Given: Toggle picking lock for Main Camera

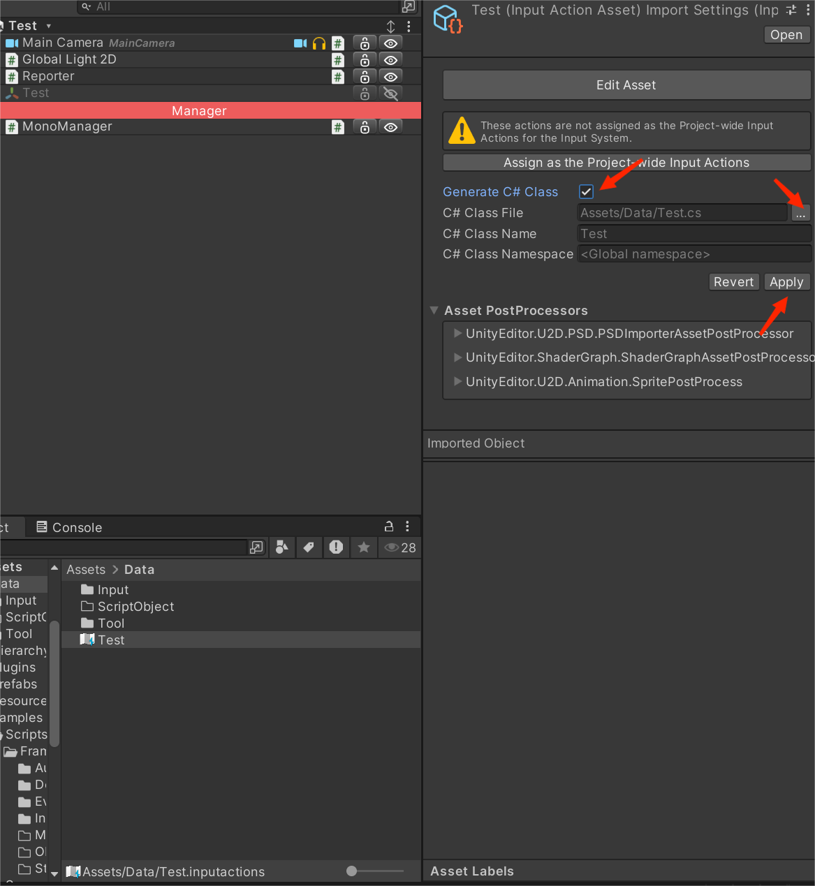Looking at the screenshot, I should tap(365, 43).
